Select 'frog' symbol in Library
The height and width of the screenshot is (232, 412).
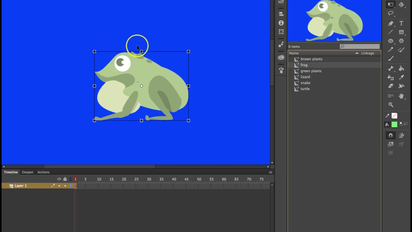point(304,65)
